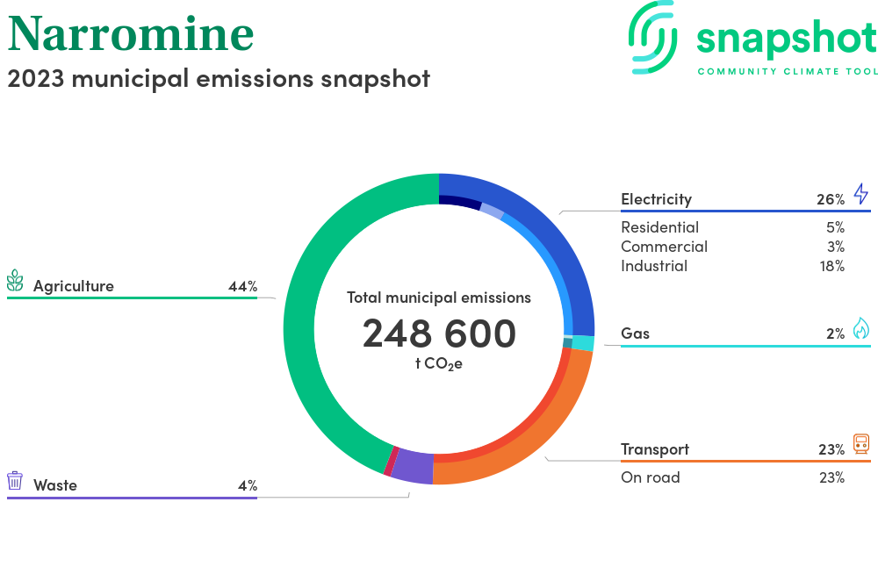
Task: Click the Electricity category label
Action: [x=656, y=199]
